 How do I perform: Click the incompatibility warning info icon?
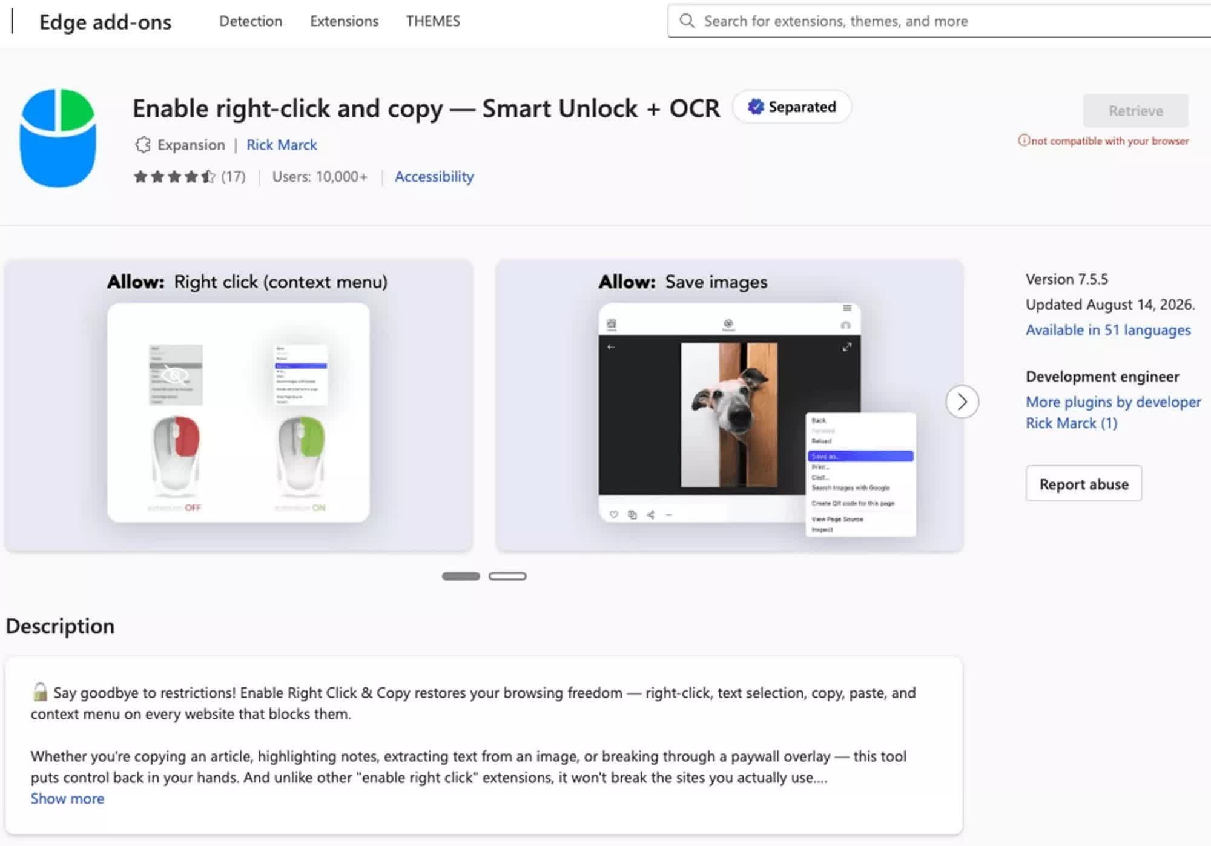pos(1023,140)
